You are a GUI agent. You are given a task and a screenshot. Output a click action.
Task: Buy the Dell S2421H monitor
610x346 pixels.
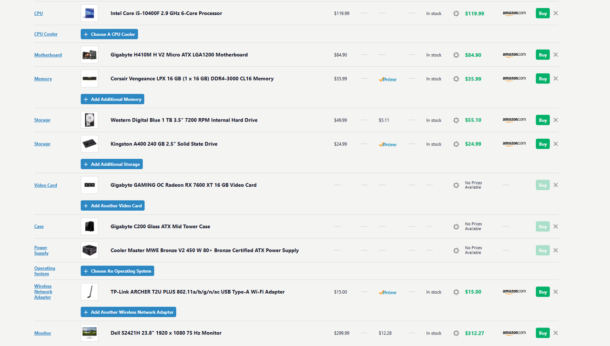point(543,333)
